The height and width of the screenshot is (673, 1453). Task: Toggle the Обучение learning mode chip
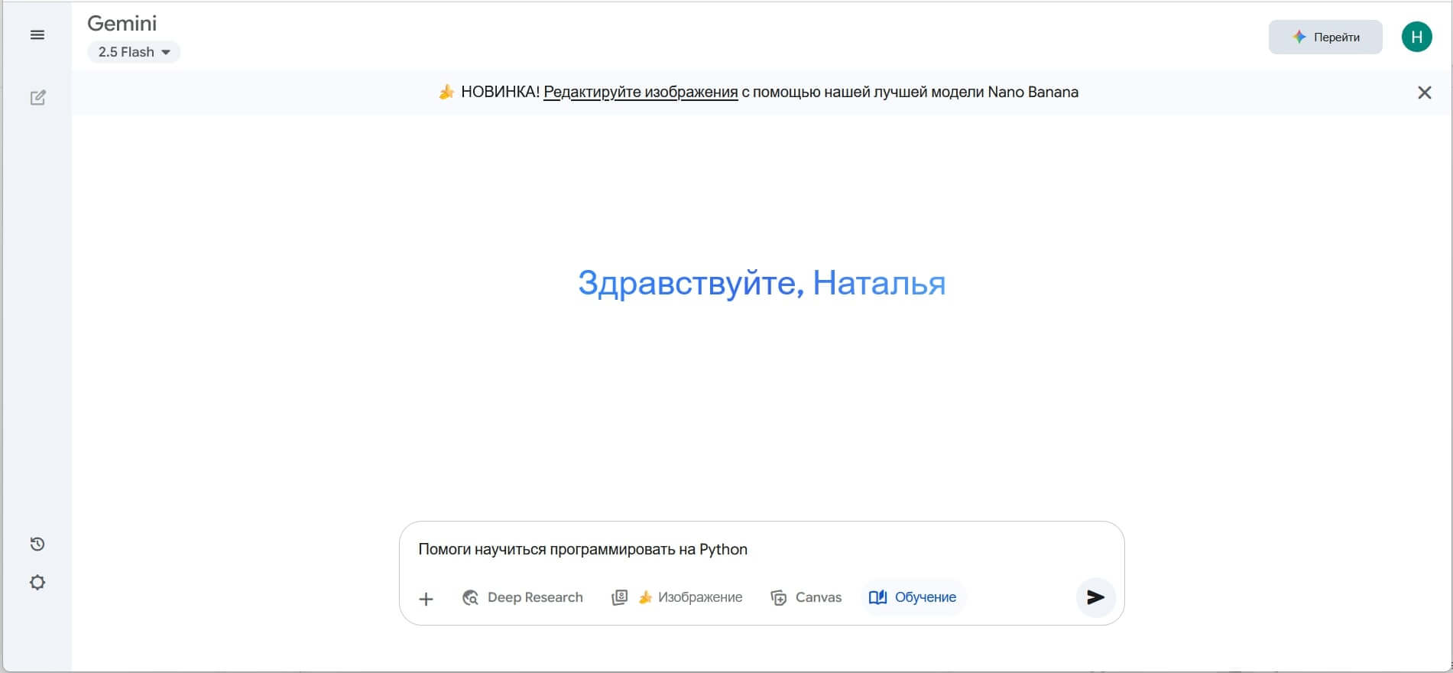pos(913,597)
